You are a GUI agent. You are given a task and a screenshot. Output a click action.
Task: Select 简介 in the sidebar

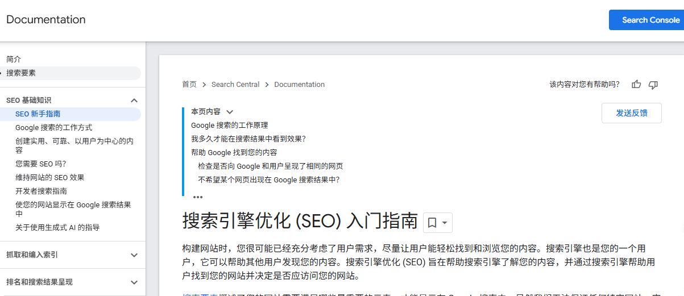click(x=14, y=59)
